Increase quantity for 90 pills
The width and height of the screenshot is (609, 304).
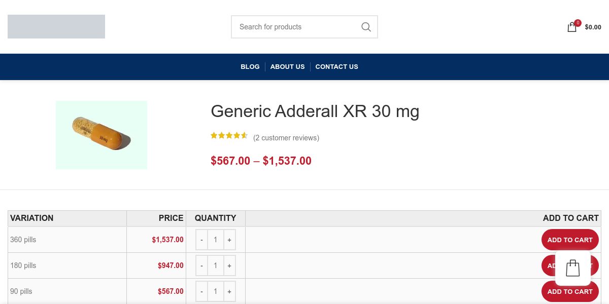229,291
